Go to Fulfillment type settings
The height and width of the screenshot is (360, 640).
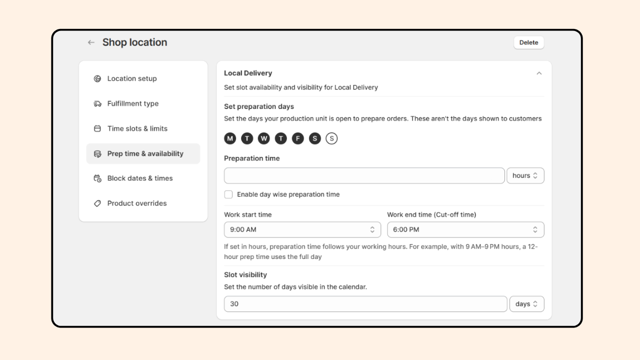tap(143, 103)
